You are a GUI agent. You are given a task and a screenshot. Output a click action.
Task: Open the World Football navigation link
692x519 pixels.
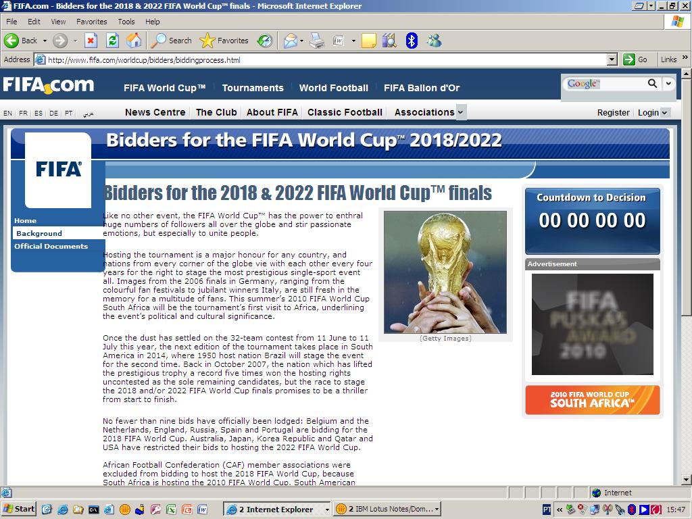click(333, 88)
